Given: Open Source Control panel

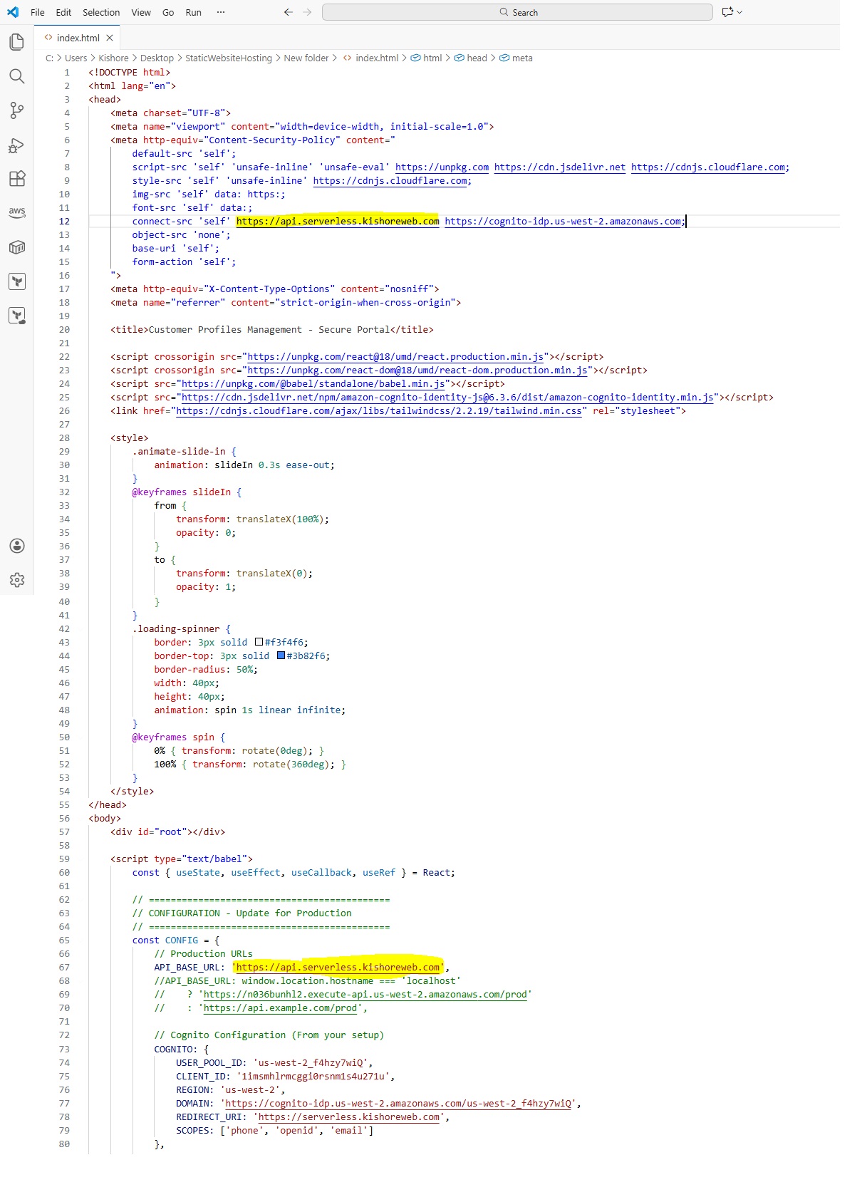Looking at the screenshot, I should tap(17, 110).
